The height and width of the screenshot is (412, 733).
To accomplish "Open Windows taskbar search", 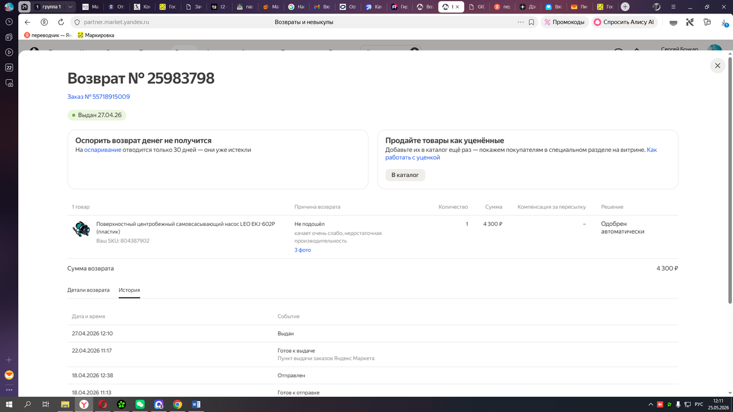I will click(x=27, y=404).
